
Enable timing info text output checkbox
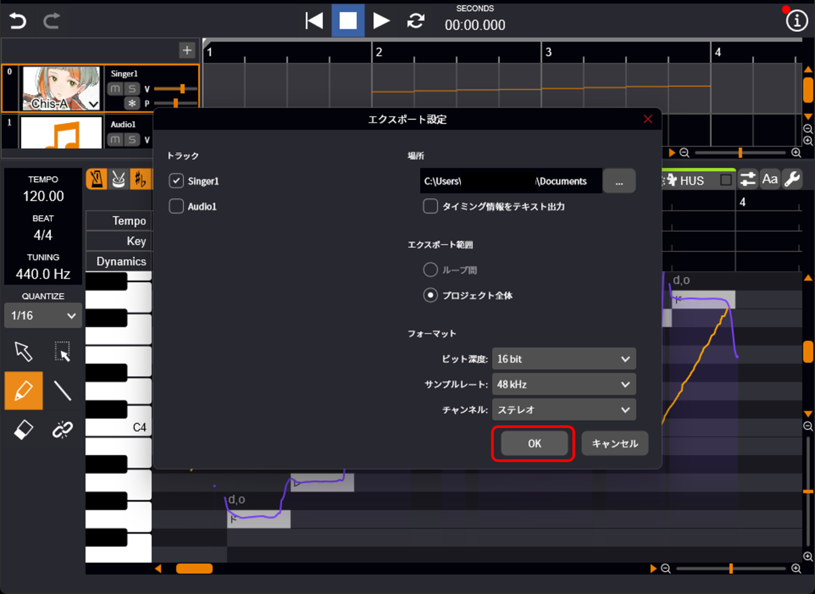pyautogui.click(x=431, y=206)
